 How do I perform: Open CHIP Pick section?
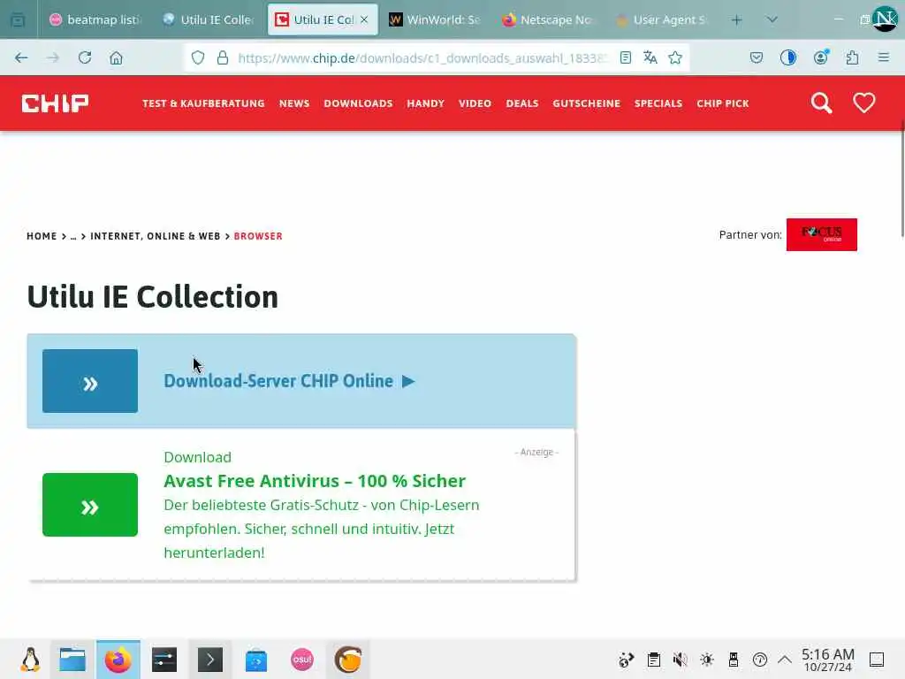[x=723, y=103]
